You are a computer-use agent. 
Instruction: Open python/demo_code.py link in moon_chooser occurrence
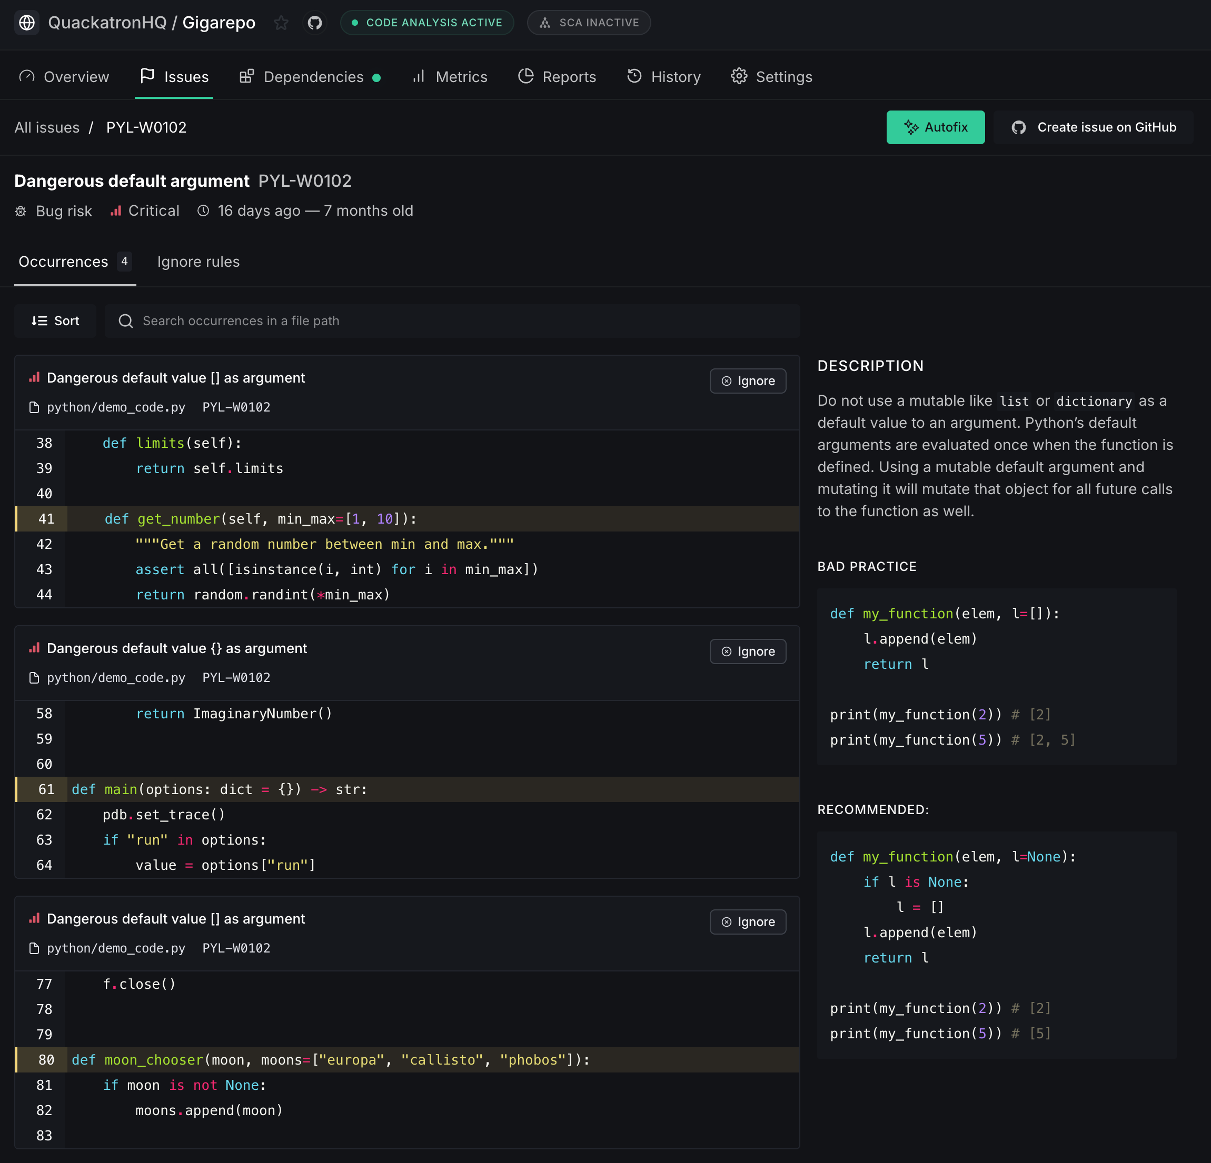coord(115,948)
